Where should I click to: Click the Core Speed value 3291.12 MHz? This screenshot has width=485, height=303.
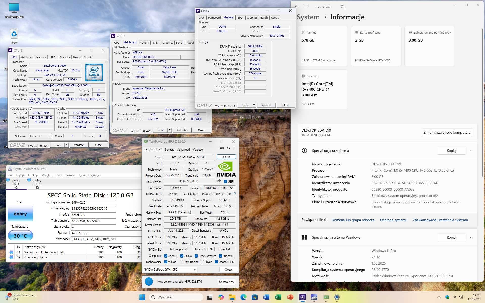pos(41,113)
